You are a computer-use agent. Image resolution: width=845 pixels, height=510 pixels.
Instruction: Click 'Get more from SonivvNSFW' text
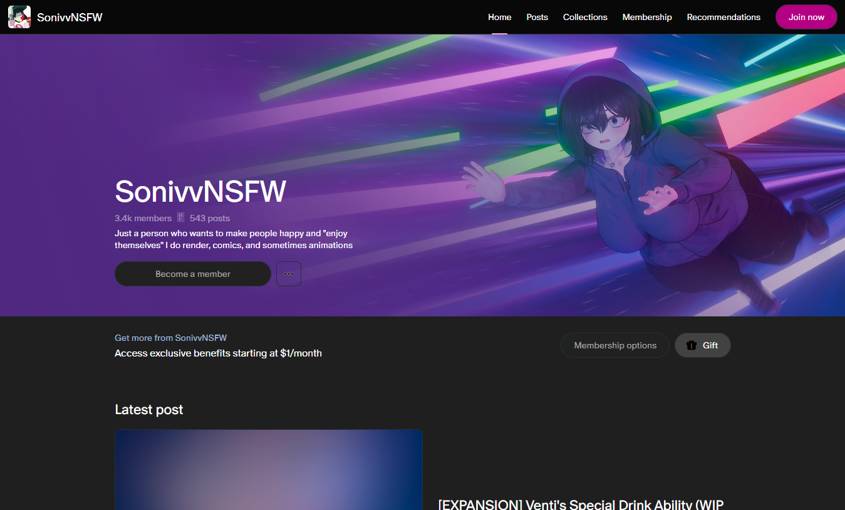coord(170,338)
